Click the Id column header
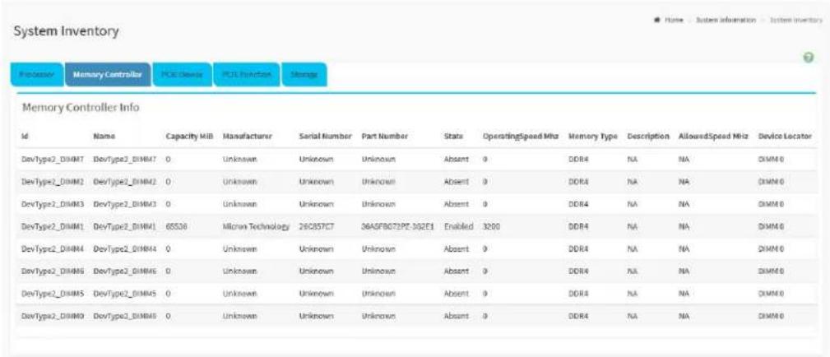This screenshot has height=357, width=830. pyautogui.click(x=25, y=136)
